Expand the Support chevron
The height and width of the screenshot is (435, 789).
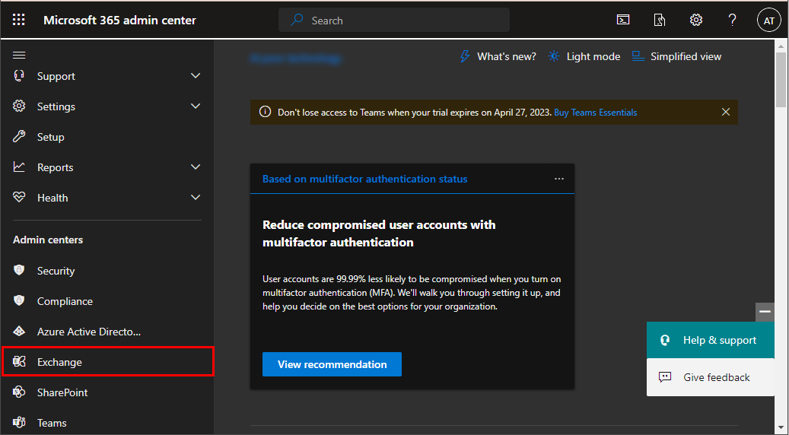(x=196, y=76)
